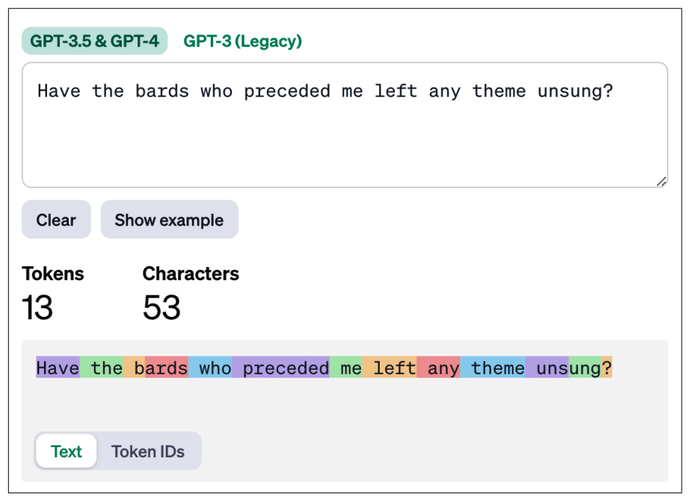Image resolution: width=690 pixels, height=497 pixels.
Task: Click the green "me" token highlight
Action: point(348,368)
